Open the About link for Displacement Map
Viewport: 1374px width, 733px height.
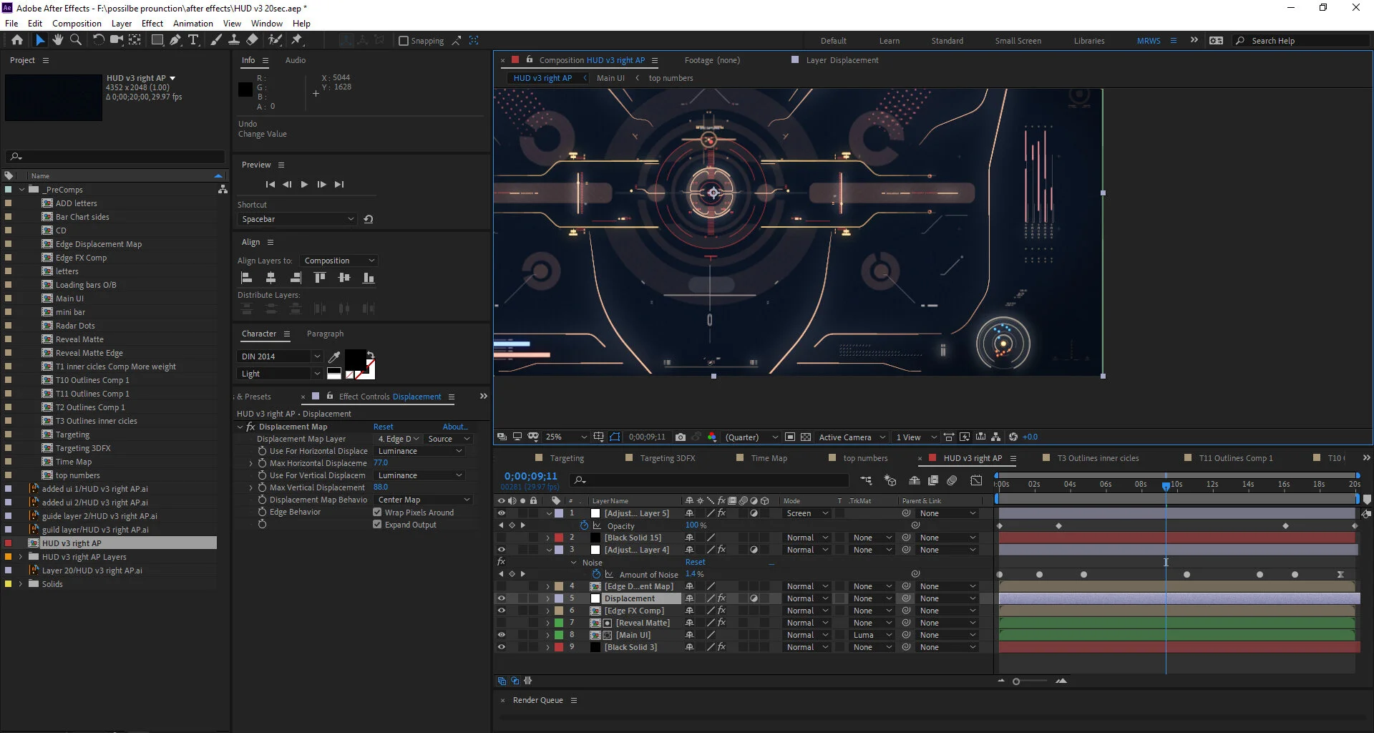(455, 426)
